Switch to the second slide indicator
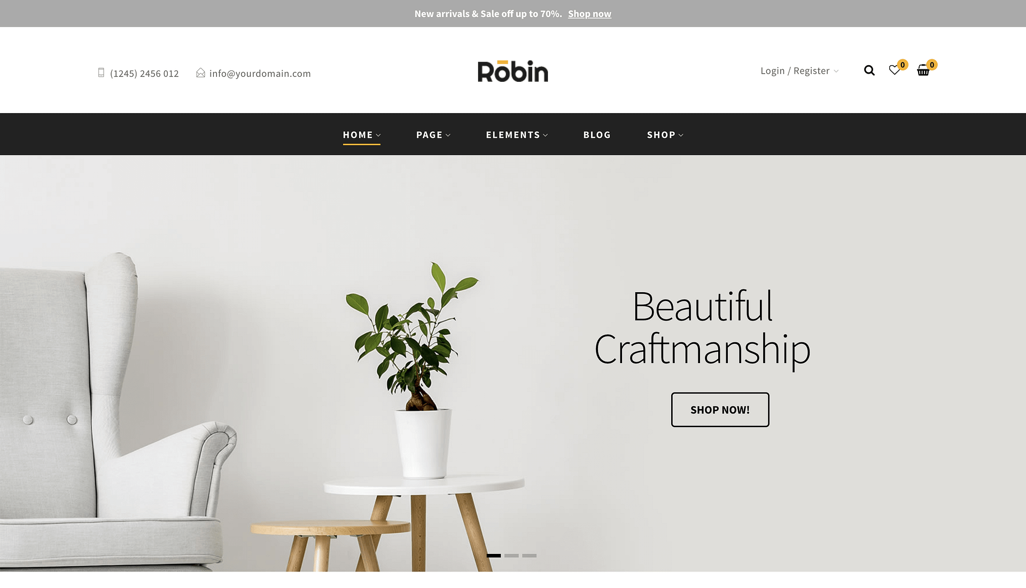This screenshot has width=1026, height=588. pyautogui.click(x=511, y=555)
